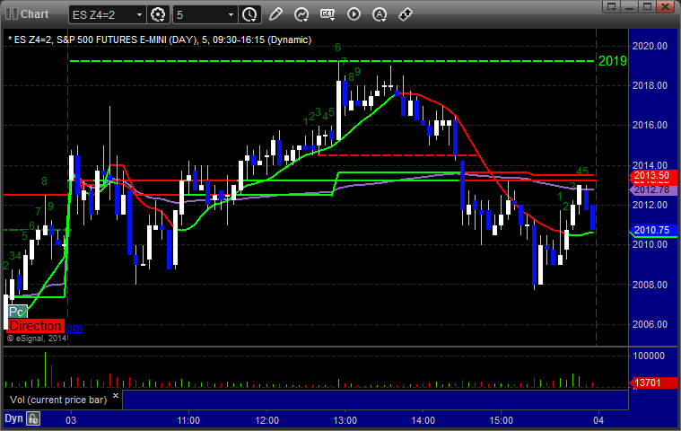Click the 11:00 time axis label

point(188,420)
